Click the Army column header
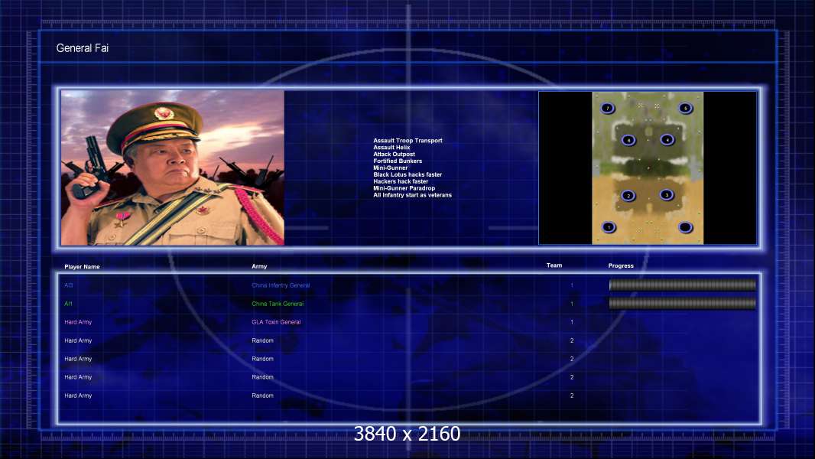 [259, 266]
